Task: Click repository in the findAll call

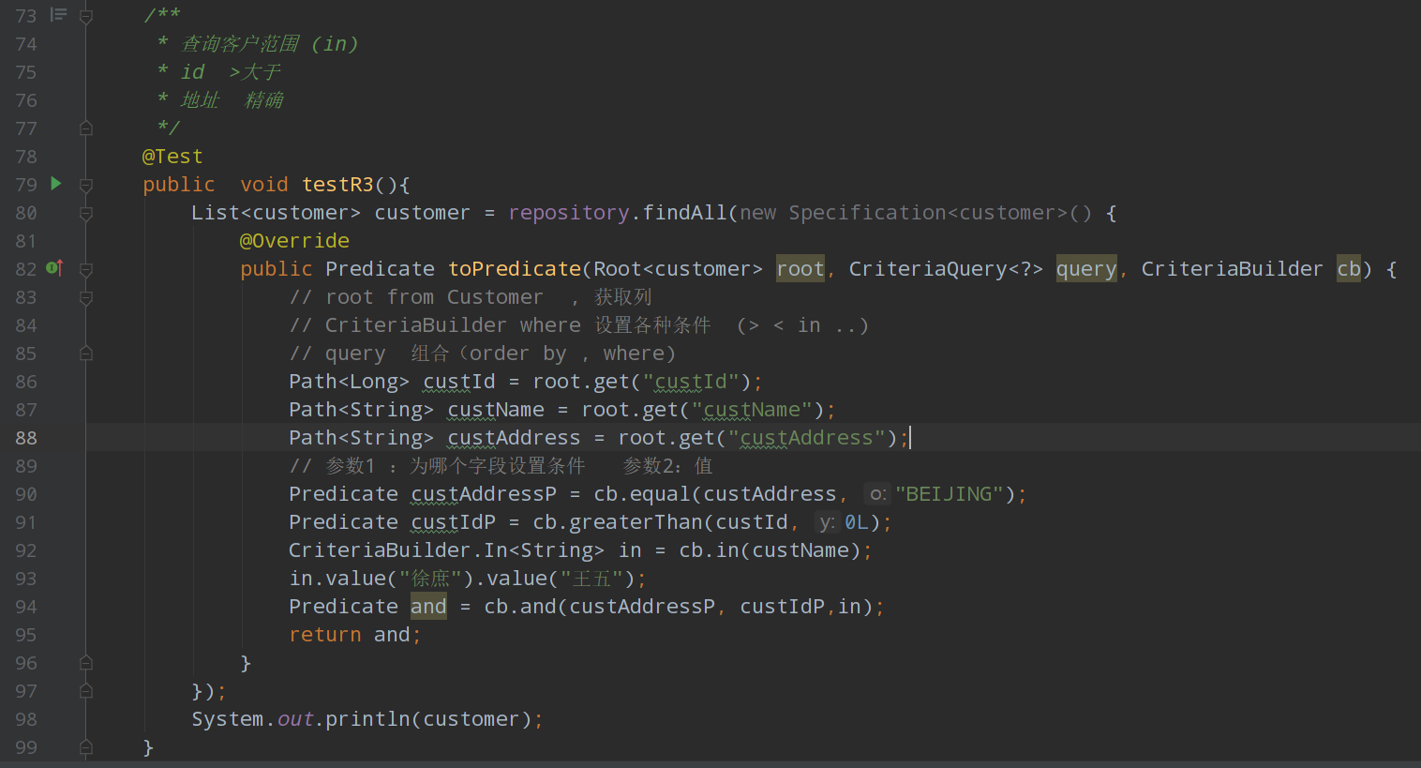Action: pyautogui.click(x=569, y=213)
